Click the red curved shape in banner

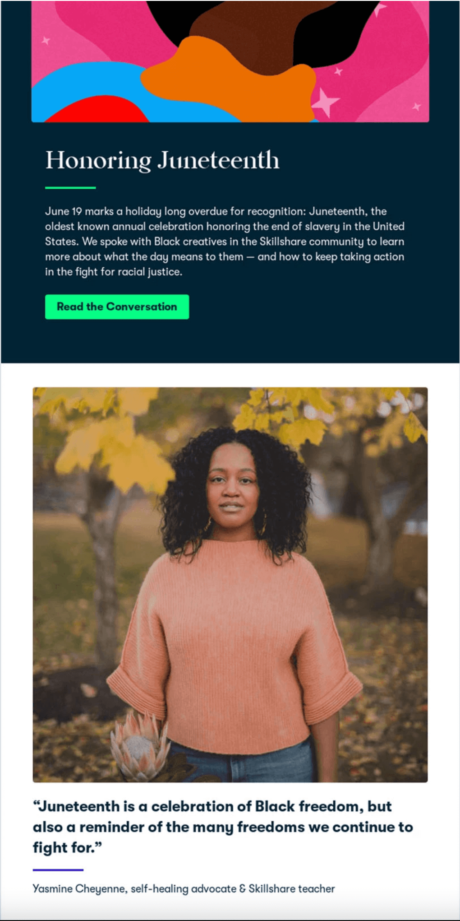click(97, 110)
